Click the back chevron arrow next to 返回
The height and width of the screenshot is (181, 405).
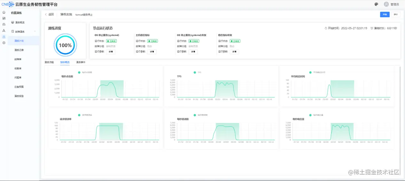tap(46, 15)
